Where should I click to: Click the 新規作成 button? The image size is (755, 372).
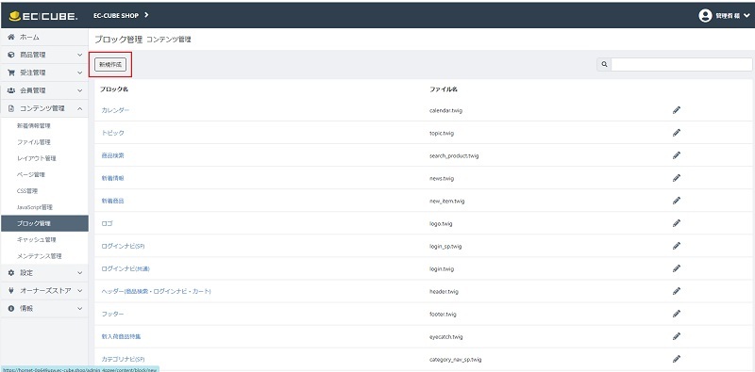click(x=110, y=64)
